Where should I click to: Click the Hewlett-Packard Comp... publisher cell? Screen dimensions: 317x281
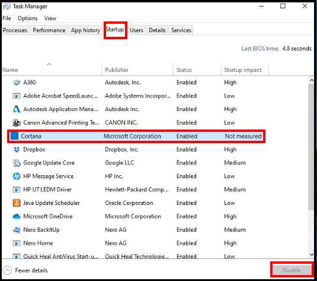point(137,190)
